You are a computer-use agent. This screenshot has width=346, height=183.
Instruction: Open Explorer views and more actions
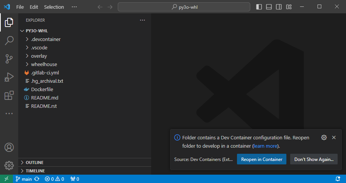142,20
